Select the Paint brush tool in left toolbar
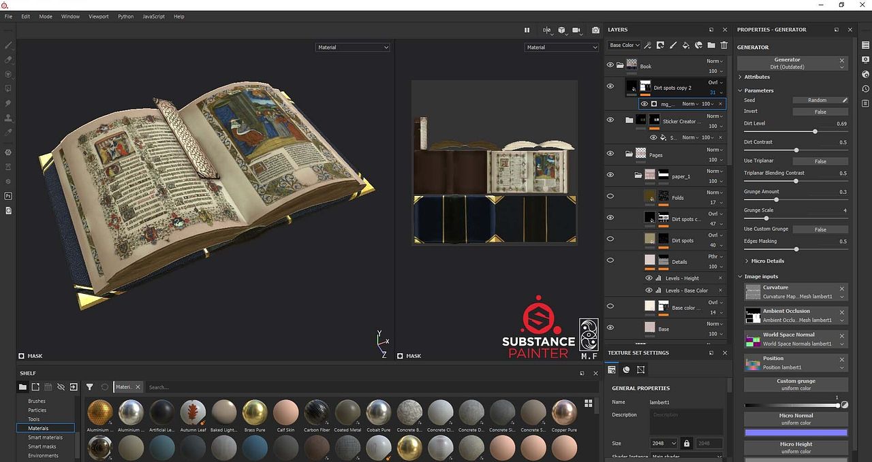The image size is (872, 462). tap(8, 46)
